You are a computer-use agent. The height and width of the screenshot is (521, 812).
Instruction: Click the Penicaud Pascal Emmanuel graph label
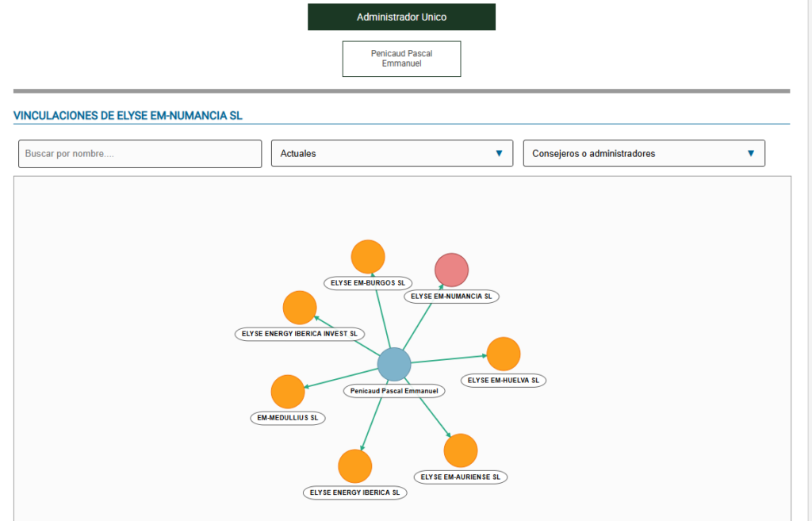(394, 391)
